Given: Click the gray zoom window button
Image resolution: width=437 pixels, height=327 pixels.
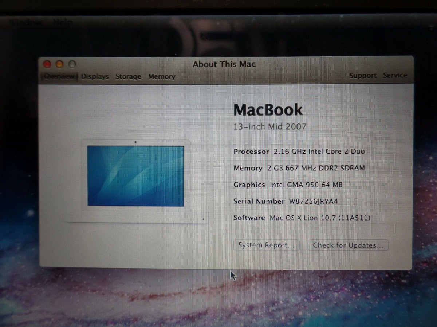Looking at the screenshot, I should [x=72, y=65].
